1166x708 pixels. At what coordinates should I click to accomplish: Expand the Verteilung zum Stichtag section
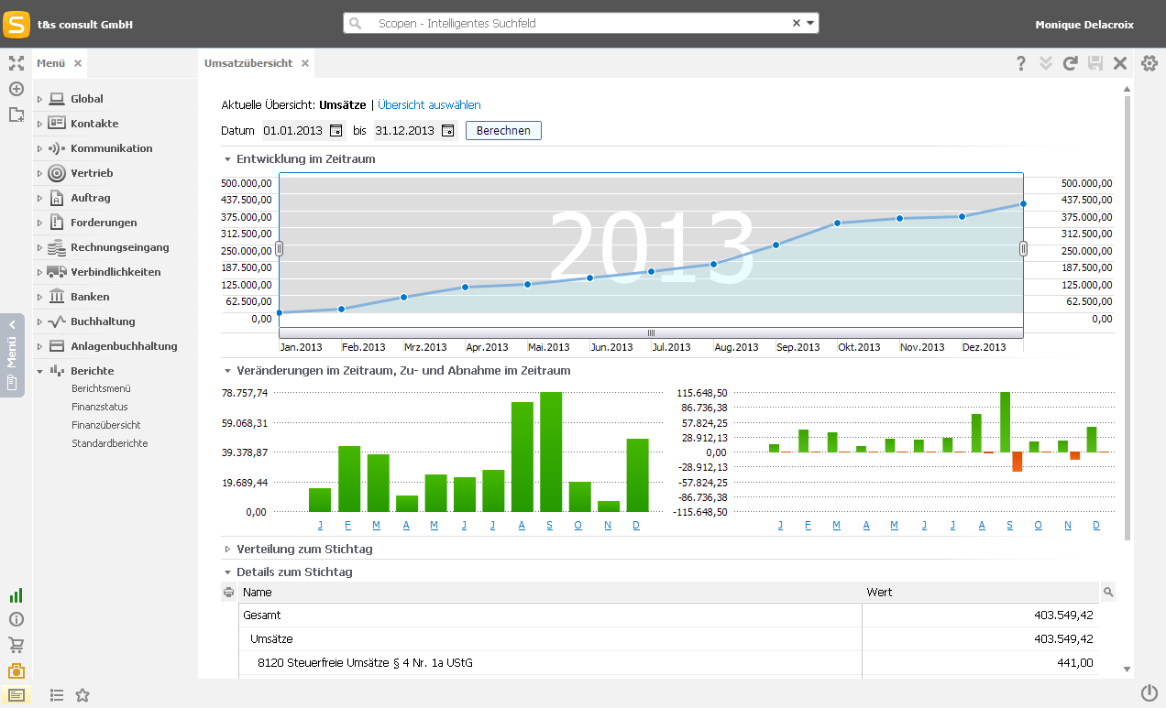pos(227,550)
